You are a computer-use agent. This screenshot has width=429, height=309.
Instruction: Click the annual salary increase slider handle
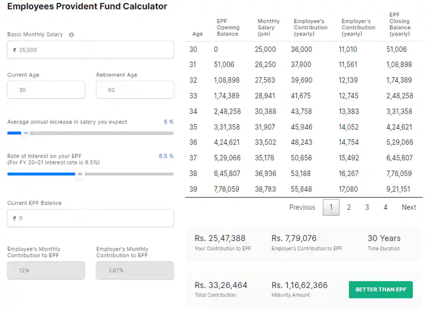tap(26, 134)
